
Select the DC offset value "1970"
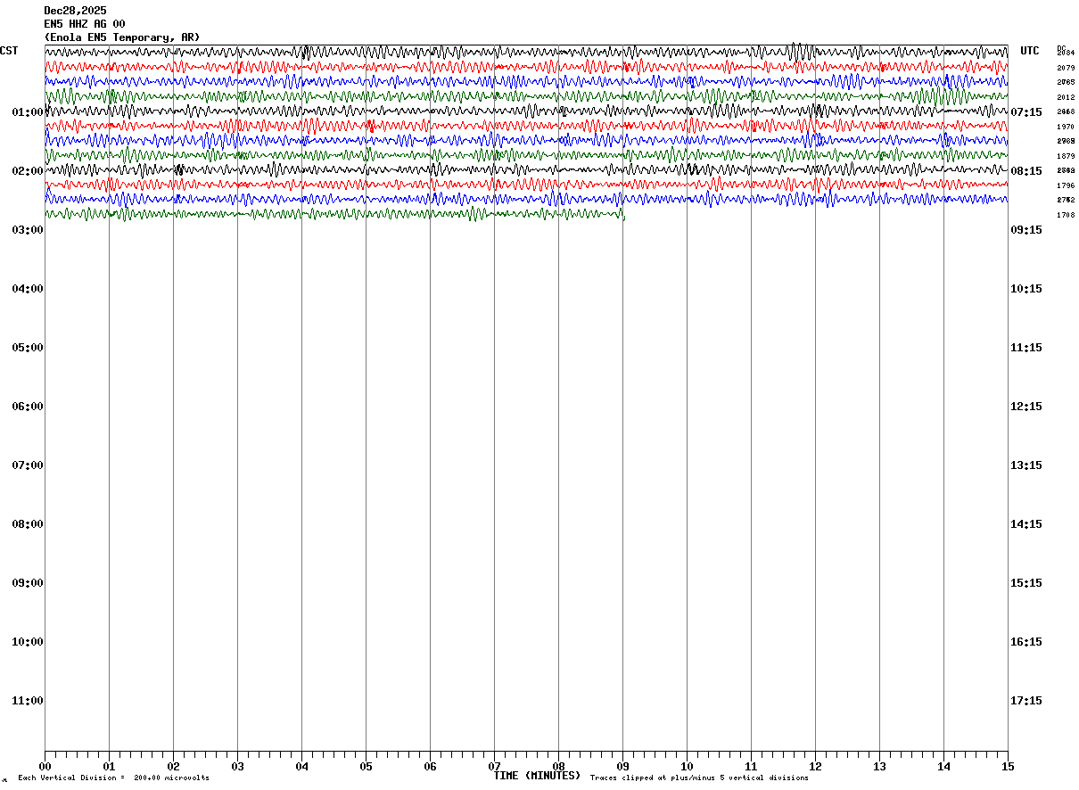[1066, 127]
